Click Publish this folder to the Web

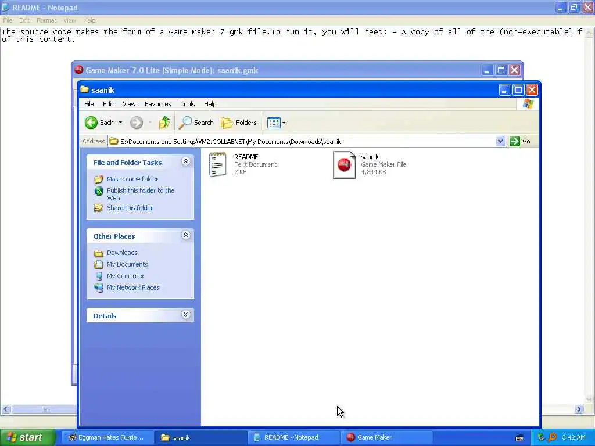(x=141, y=194)
